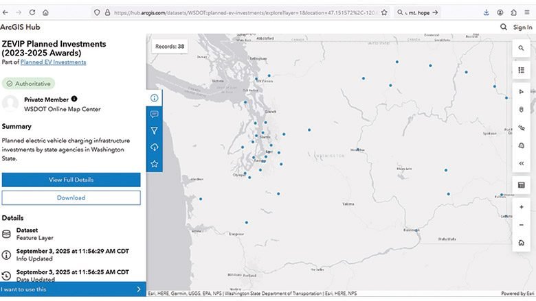Open the comments sidebar icon
Viewport: 536px width, 301px height.
point(154,115)
